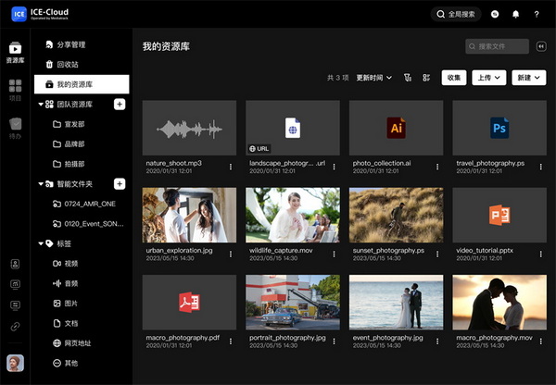Select 回收站 in the sidebar

[x=68, y=64]
